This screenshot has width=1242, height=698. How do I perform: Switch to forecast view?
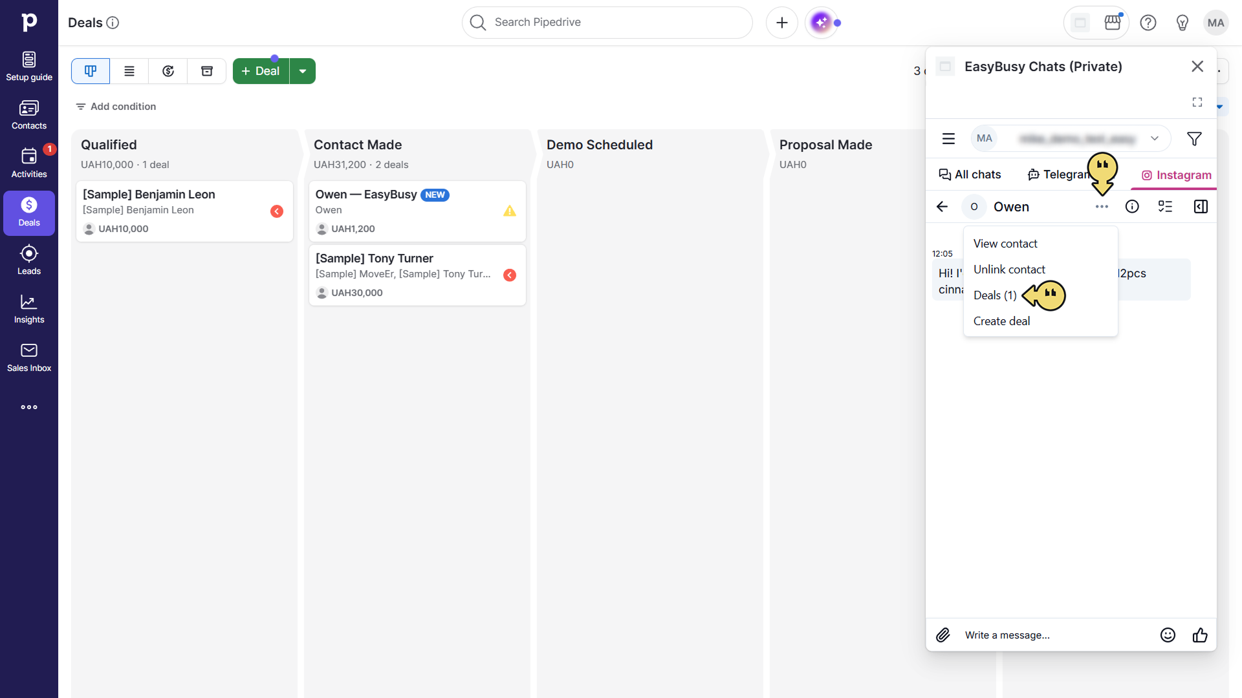[168, 71]
